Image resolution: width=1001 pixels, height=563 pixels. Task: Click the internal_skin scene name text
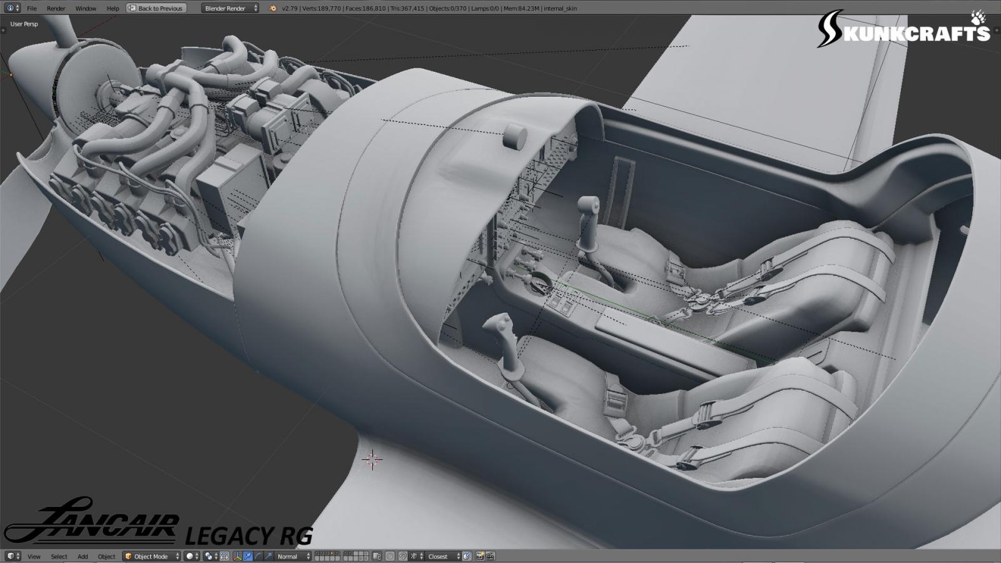click(561, 8)
